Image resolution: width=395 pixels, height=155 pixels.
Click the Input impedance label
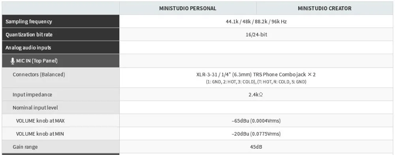pos(32,95)
